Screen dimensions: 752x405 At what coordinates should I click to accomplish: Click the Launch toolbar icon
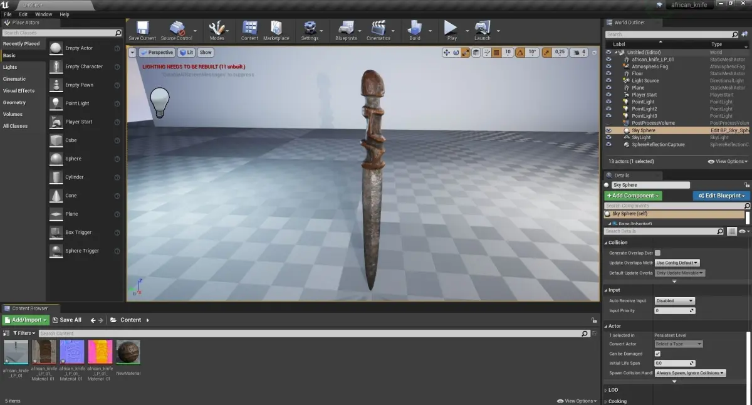(483, 28)
